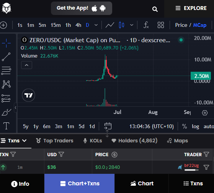Filter transactions by trader bF22Ug
The height and width of the screenshot is (193, 214).
206,167
